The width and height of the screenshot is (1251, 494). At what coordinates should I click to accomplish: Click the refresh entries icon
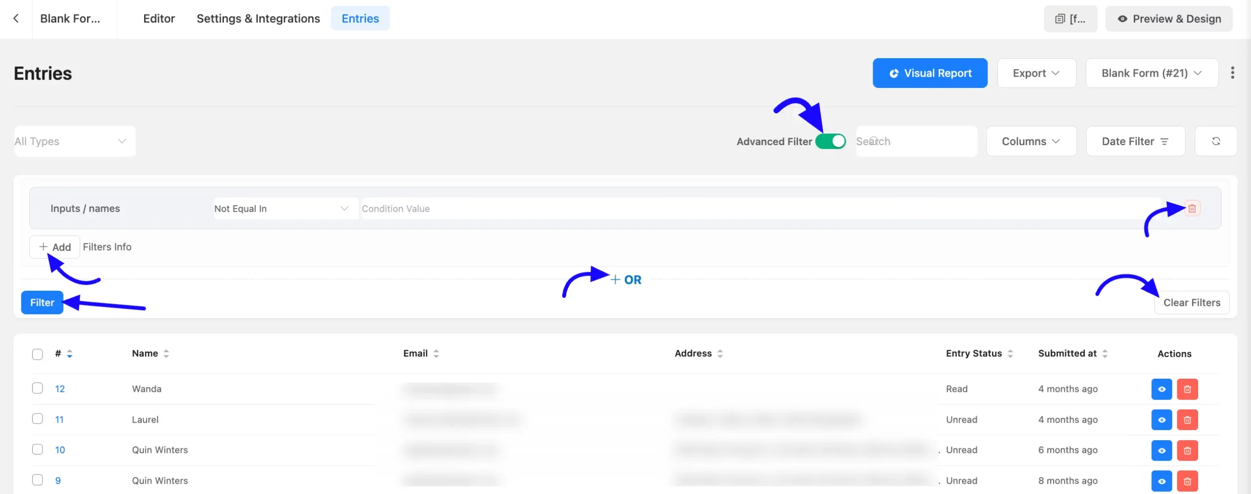pyautogui.click(x=1216, y=141)
